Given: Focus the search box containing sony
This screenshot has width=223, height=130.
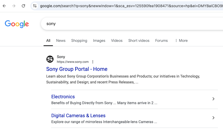Looking at the screenshot, I should coord(132,24).
